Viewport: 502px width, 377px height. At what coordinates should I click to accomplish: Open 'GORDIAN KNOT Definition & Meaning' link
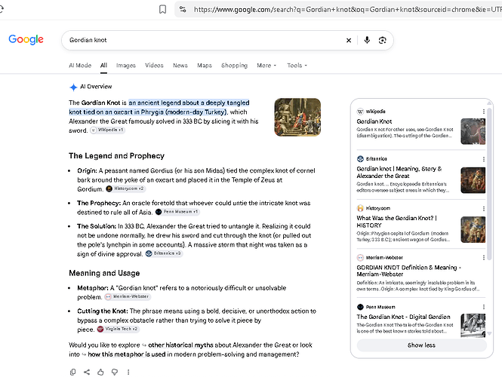coord(408,271)
